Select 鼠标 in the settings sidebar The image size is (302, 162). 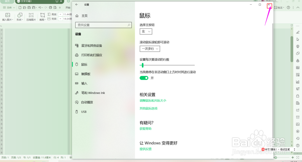81,65
